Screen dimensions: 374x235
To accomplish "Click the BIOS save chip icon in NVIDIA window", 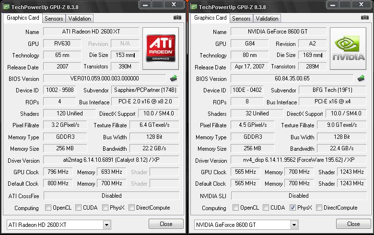I will [x=362, y=78].
